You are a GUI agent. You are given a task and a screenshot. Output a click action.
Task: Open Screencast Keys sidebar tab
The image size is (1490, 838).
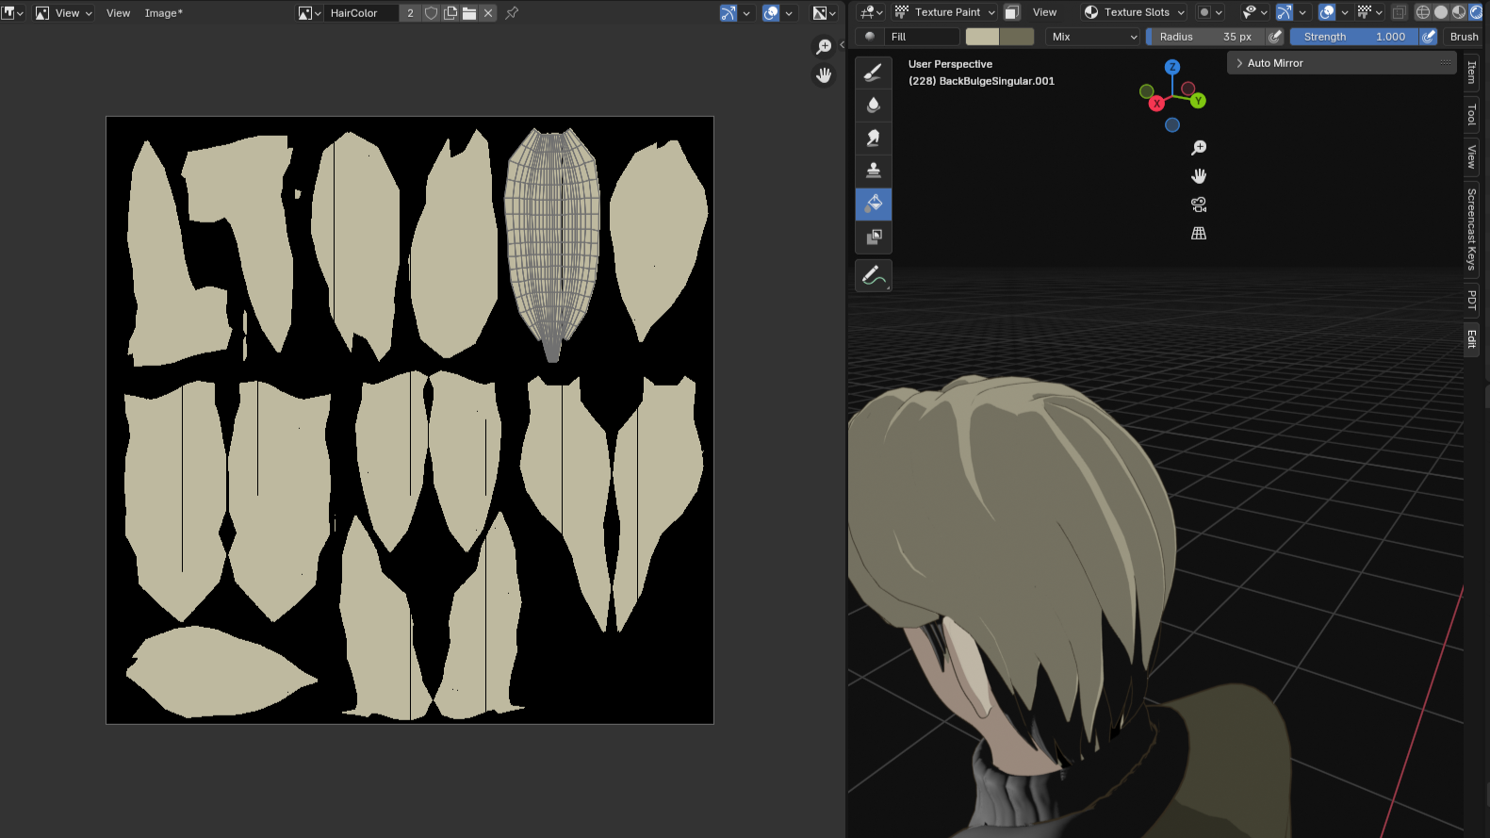(x=1472, y=229)
